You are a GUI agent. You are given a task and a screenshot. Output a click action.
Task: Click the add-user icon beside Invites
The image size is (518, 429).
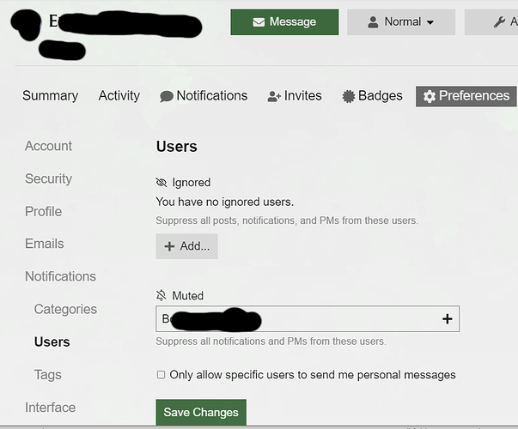pos(274,96)
